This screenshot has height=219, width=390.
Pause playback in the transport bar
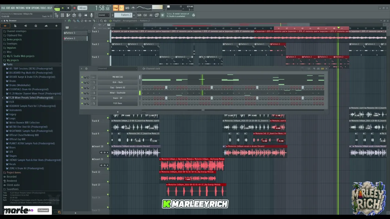click(63, 8)
